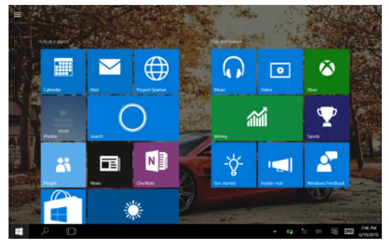Open the Action Center notifications icon
Screen dimensions: 389x246
334,231
